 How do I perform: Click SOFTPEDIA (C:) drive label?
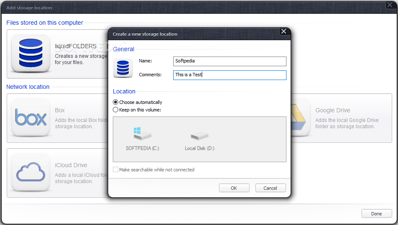pyautogui.click(x=143, y=148)
